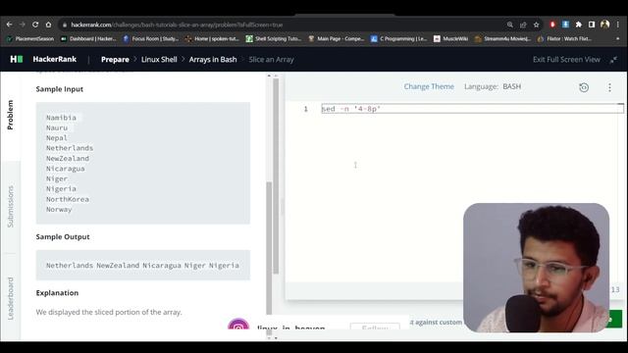This screenshot has width=628, height=353.
Task: Click the collapse full screen arrows icon
Action: pyautogui.click(x=613, y=60)
